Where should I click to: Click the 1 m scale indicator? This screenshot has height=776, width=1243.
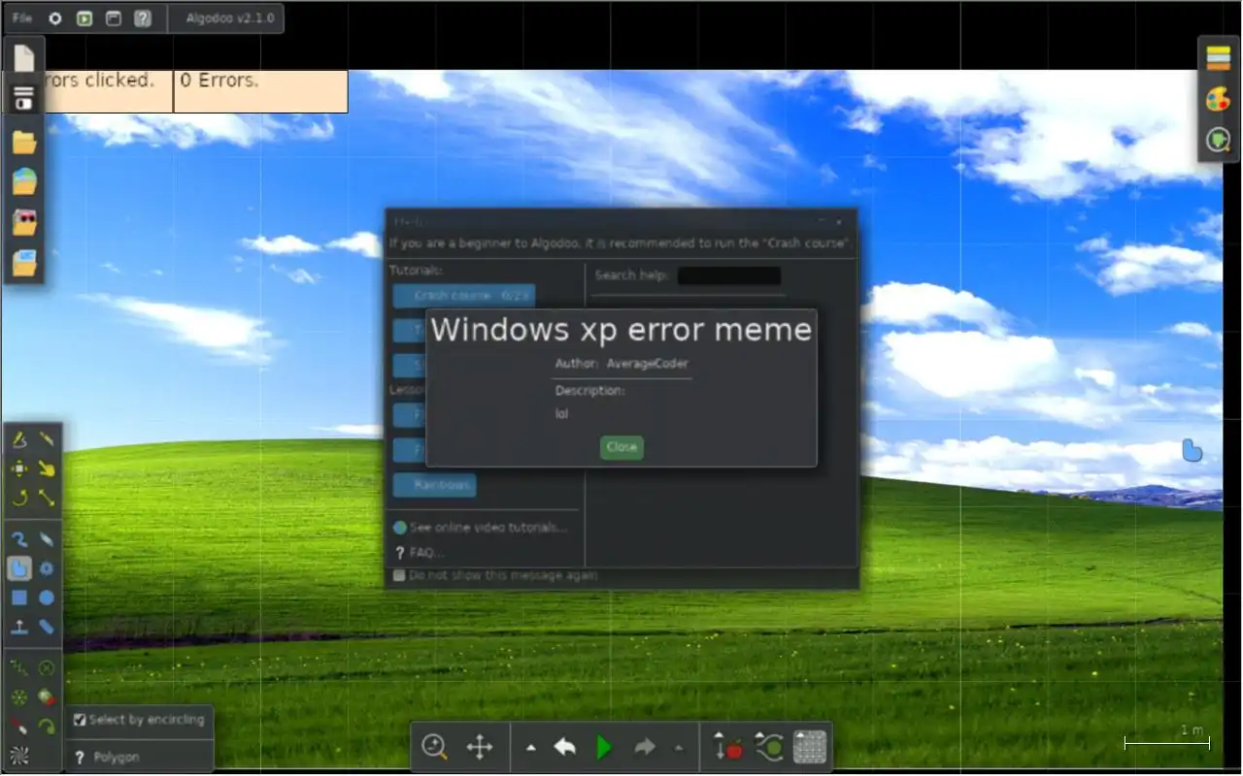[x=1167, y=739]
